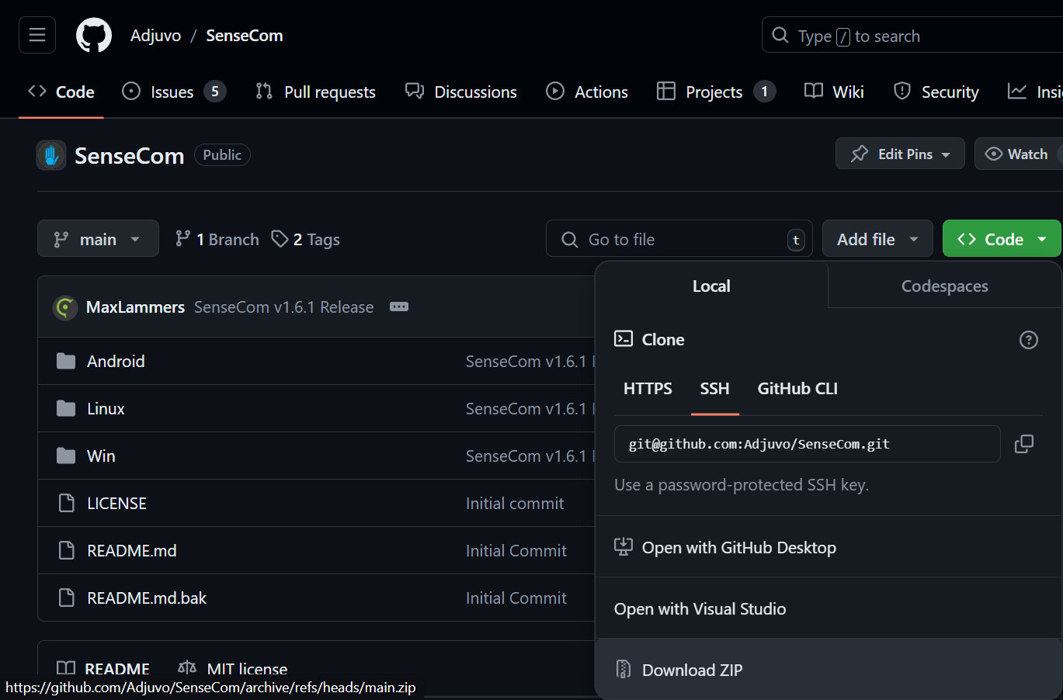Click the Clone help question mark icon
The image size is (1063, 700).
point(1028,339)
